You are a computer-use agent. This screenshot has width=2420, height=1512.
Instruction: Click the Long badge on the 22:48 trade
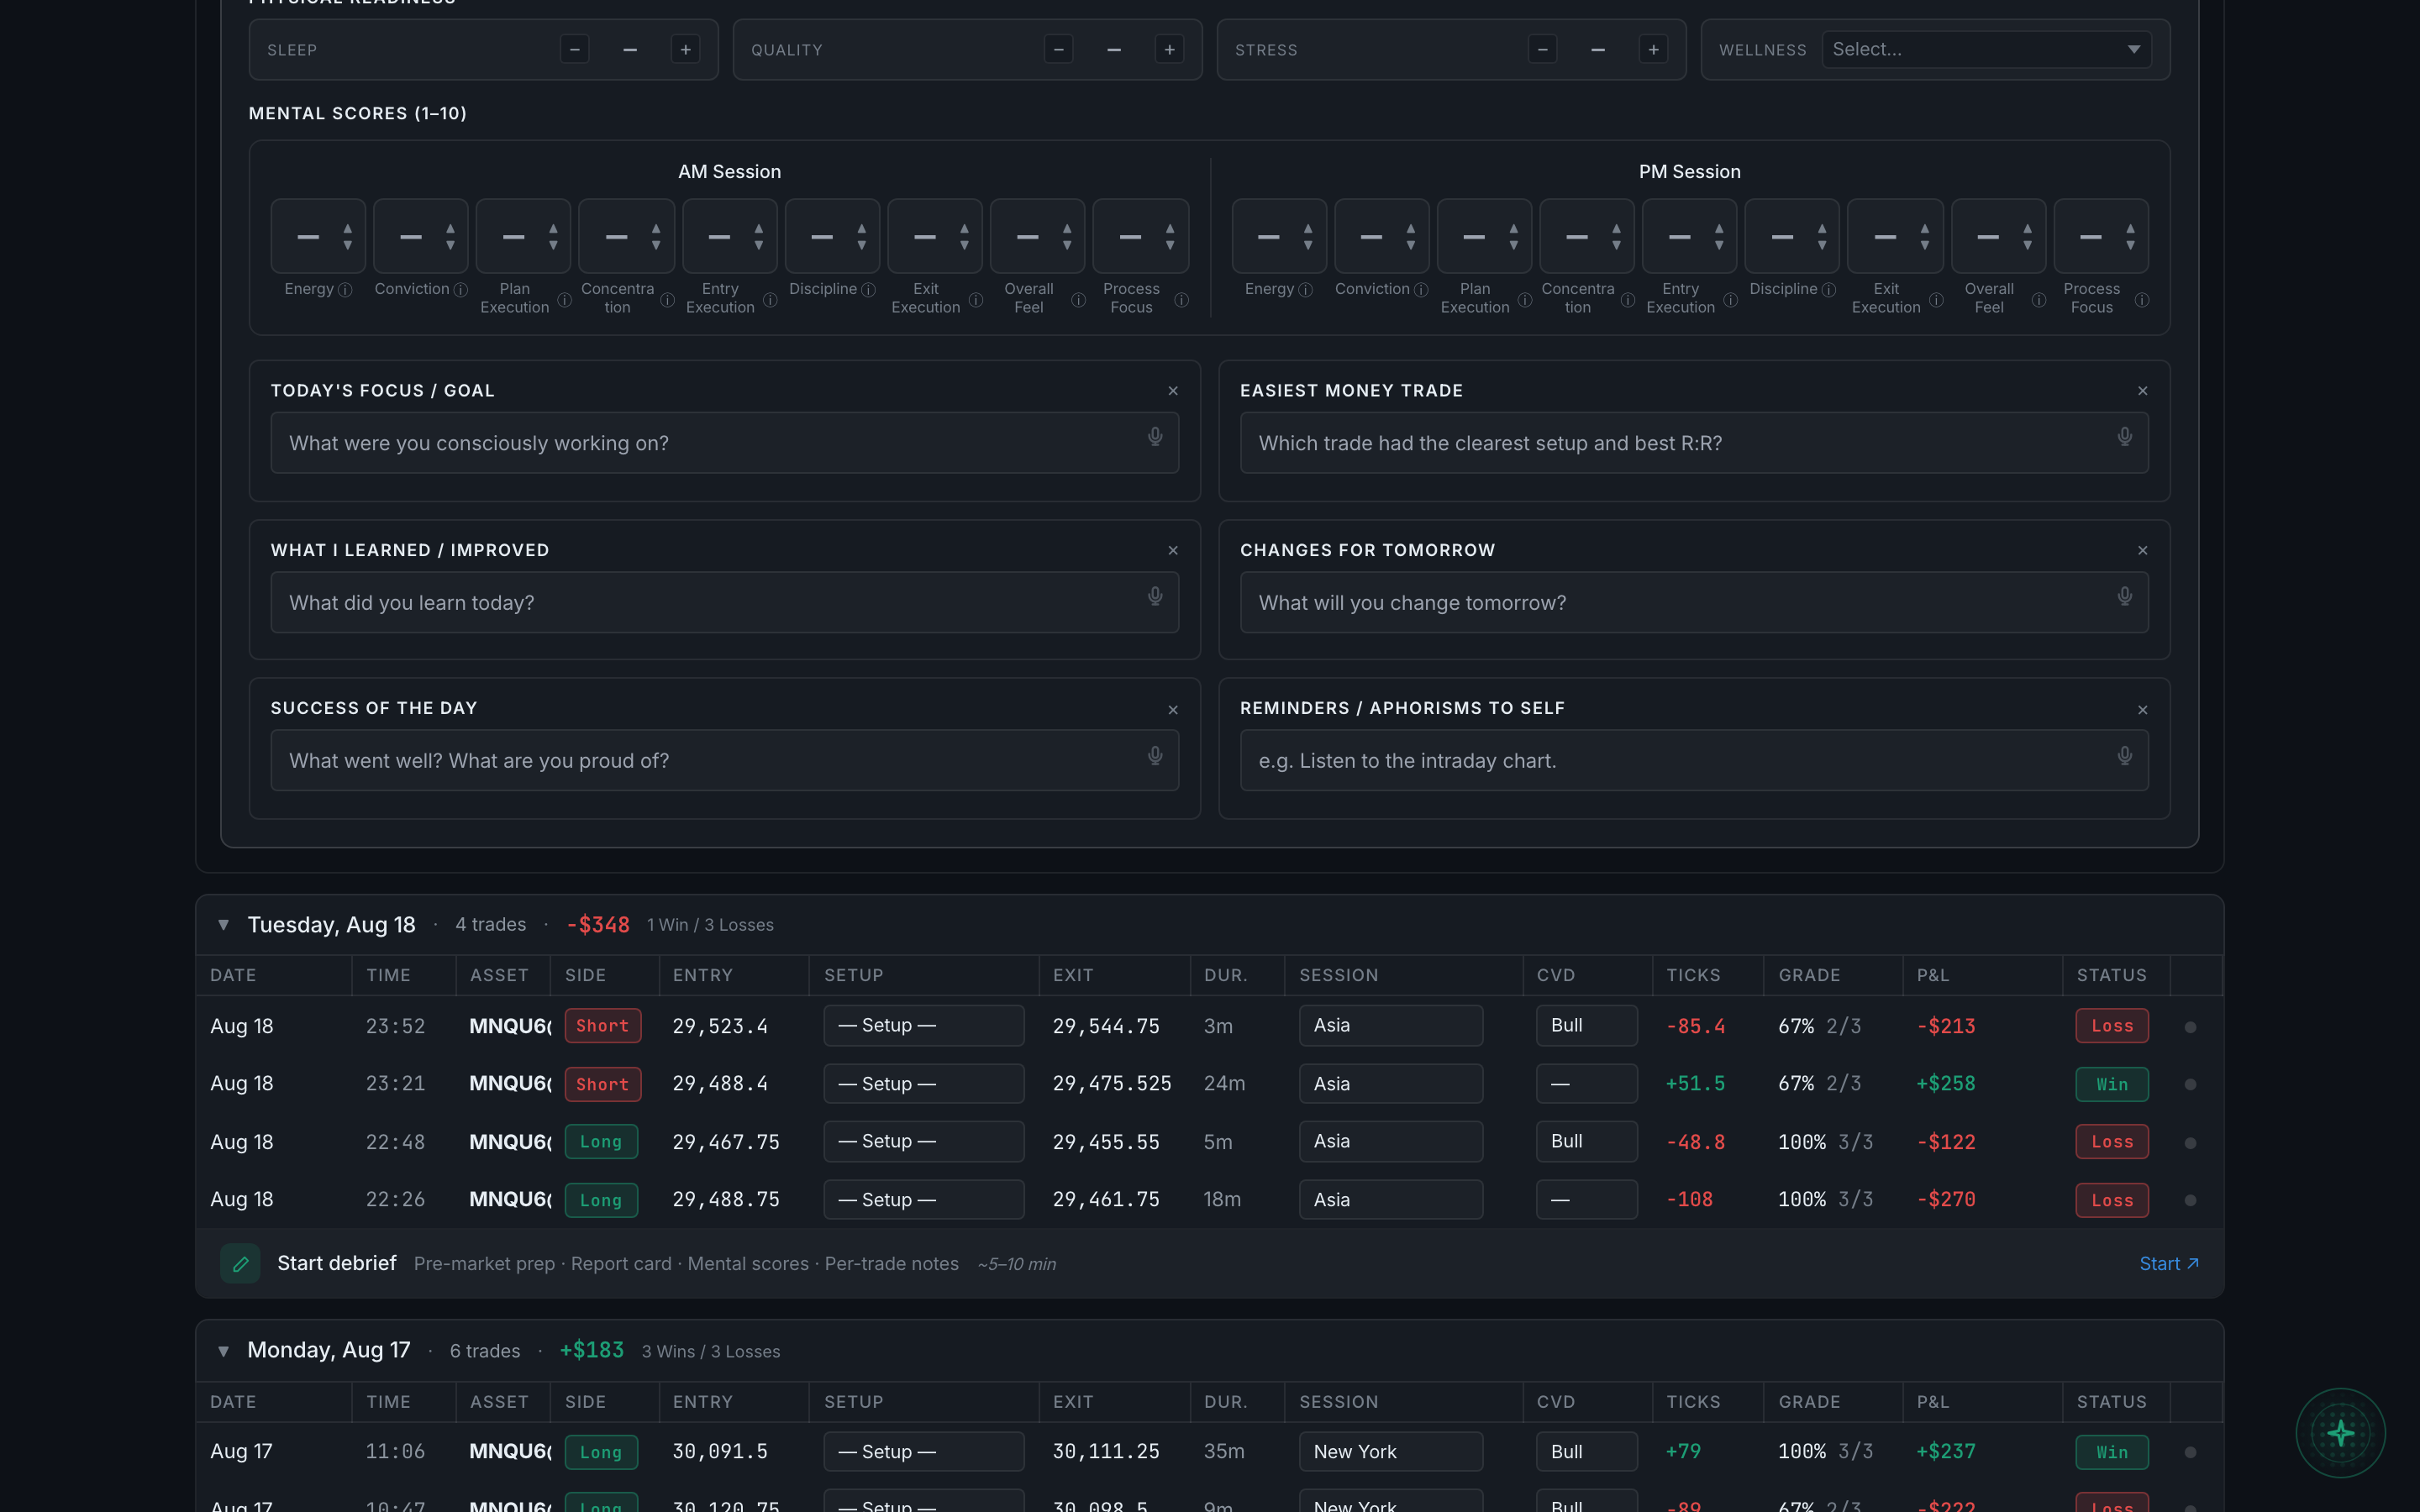(x=601, y=1142)
